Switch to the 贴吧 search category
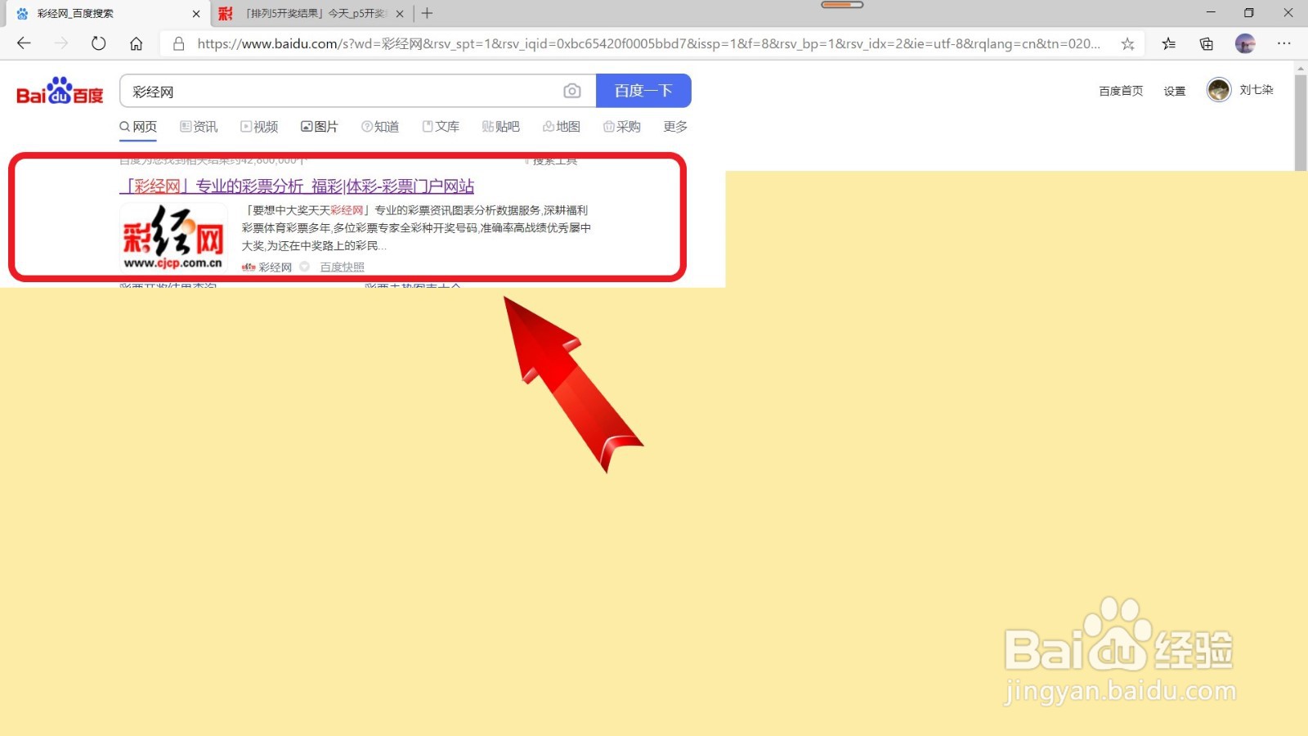1308x736 pixels. pyautogui.click(x=501, y=127)
